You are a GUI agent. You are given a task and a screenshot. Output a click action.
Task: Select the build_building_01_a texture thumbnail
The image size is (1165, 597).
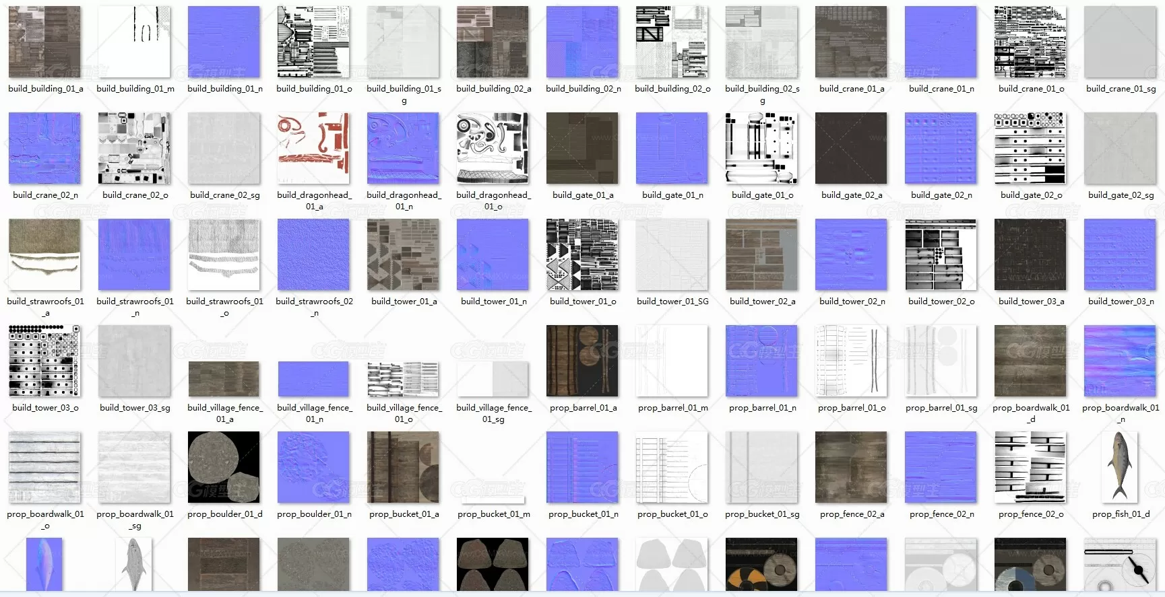pyautogui.click(x=44, y=42)
